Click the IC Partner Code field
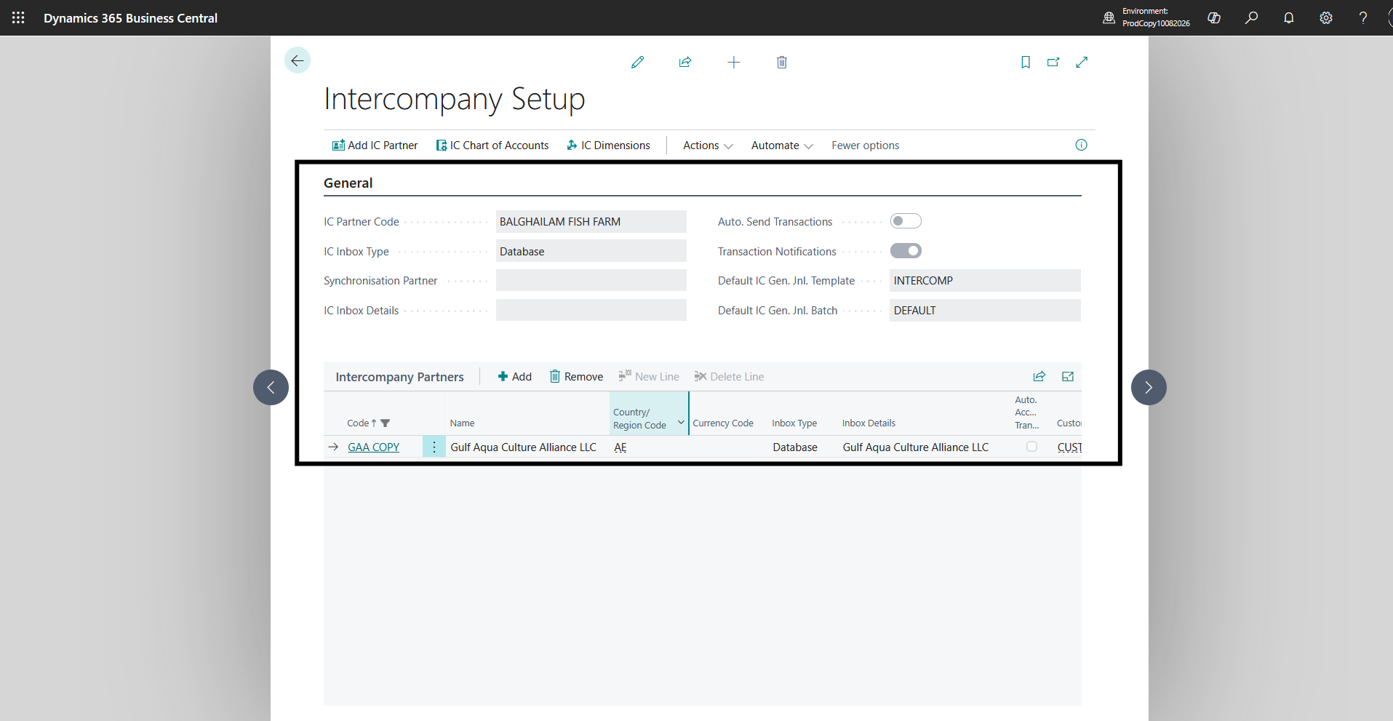 (591, 221)
